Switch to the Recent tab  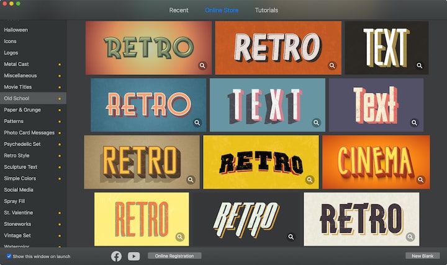(x=179, y=11)
